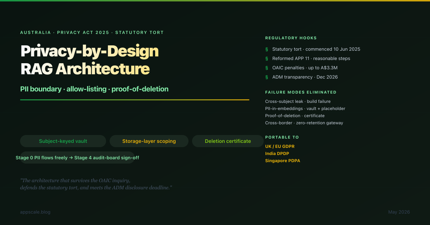
Task: Open the Singapore PDPA link
Action: (x=283, y=161)
